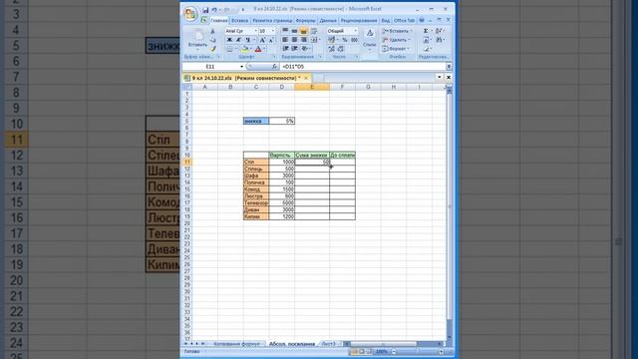This screenshot has width=638, height=359.
Task: Align text to middle of cell
Action: coord(294,31)
